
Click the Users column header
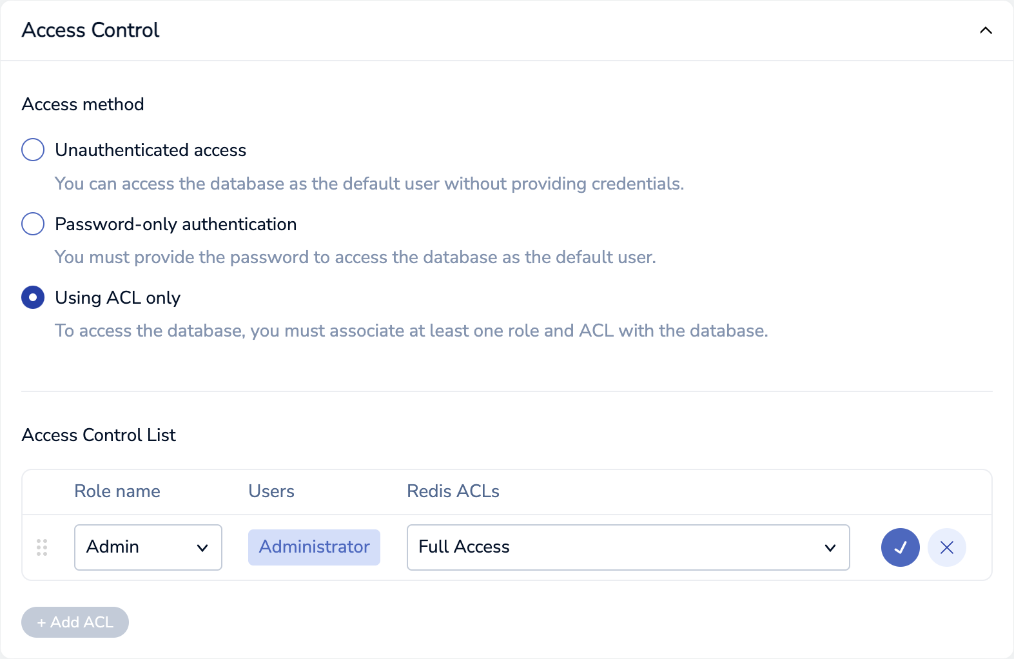[271, 491]
